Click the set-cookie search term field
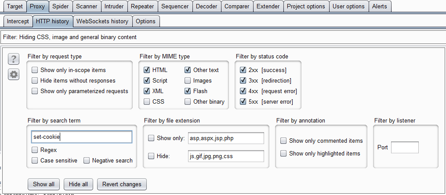 pyautogui.click(x=82, y=137)
